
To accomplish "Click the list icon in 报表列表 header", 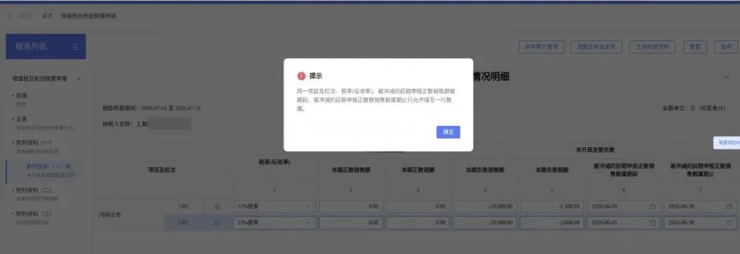I will (x=76, y=47).
